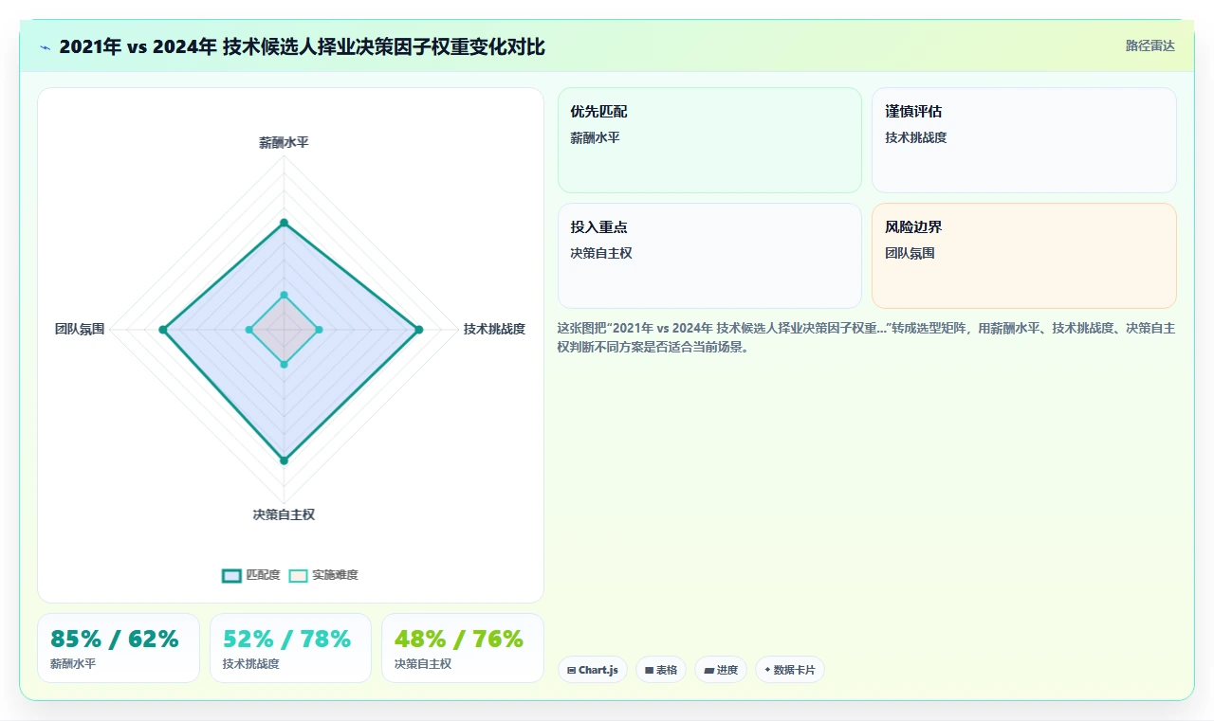Open the 谨慎评估 card

coord(1024,140)
